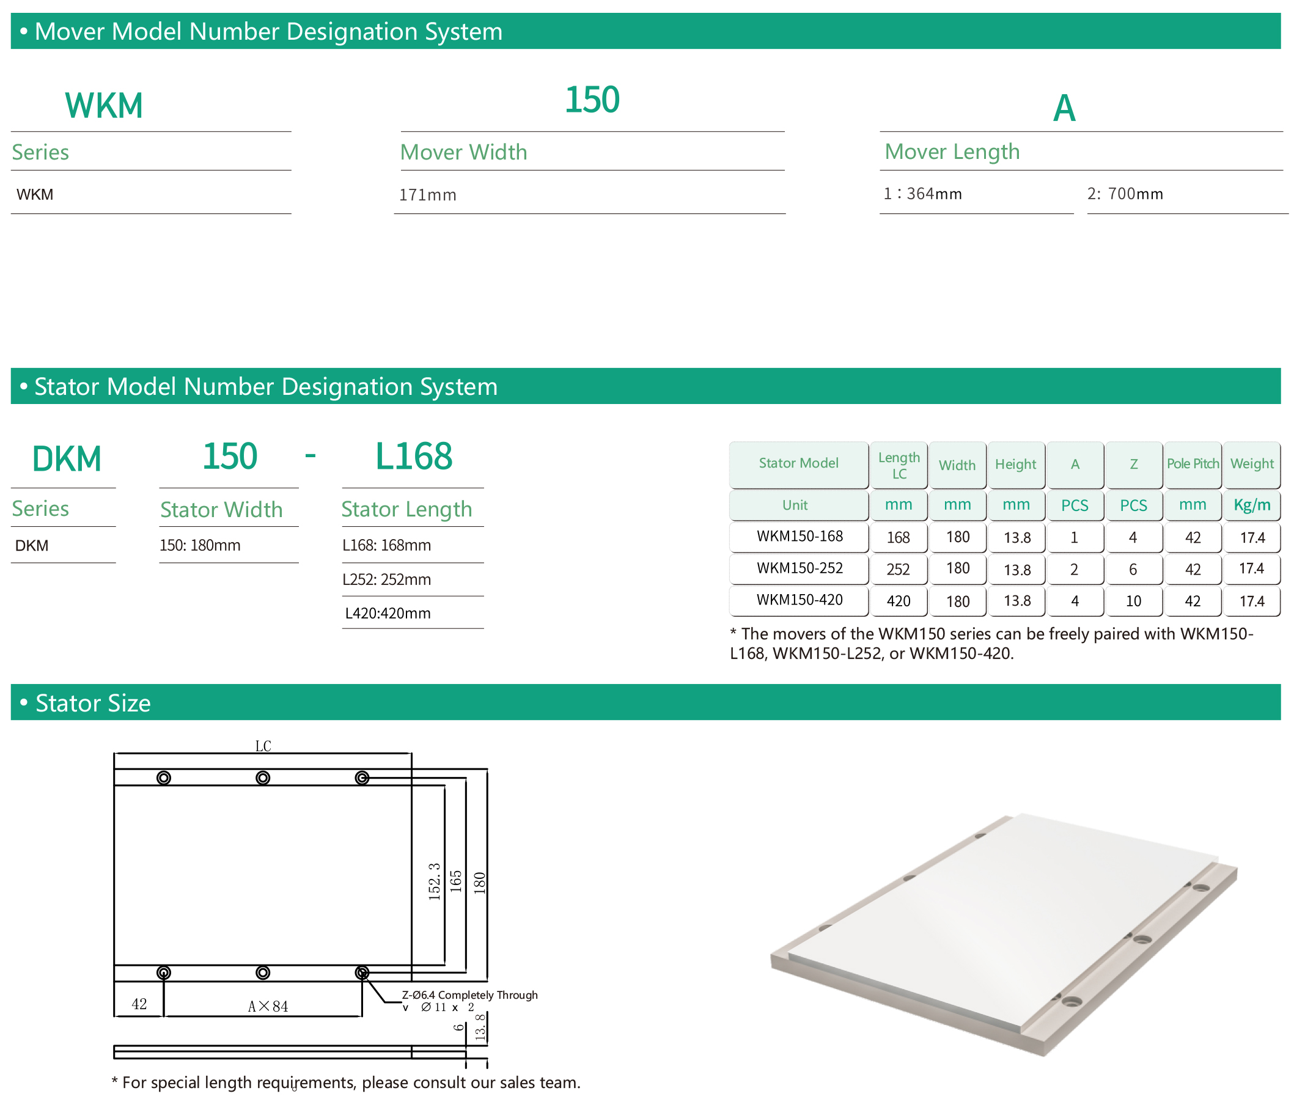Select the WKM150-420 table row label
This screenshot has width=1294, height=1110.
coord(800,600)
